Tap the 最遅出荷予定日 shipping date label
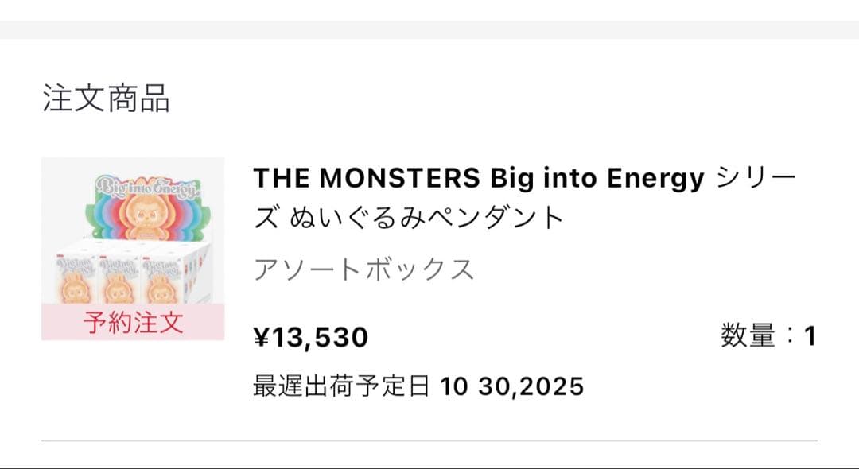 pyautogui.click(x=341, y=386)
